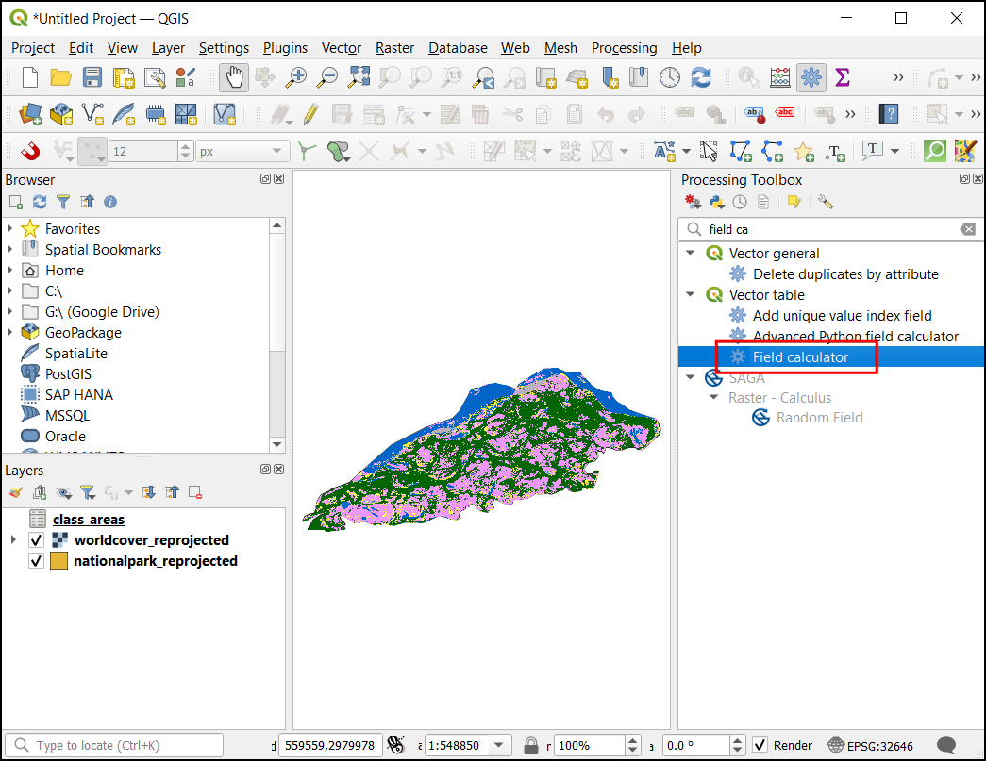Expand the worldcover_reprojected layer legend
986x761 pixels.
click(x=12, y=540)
